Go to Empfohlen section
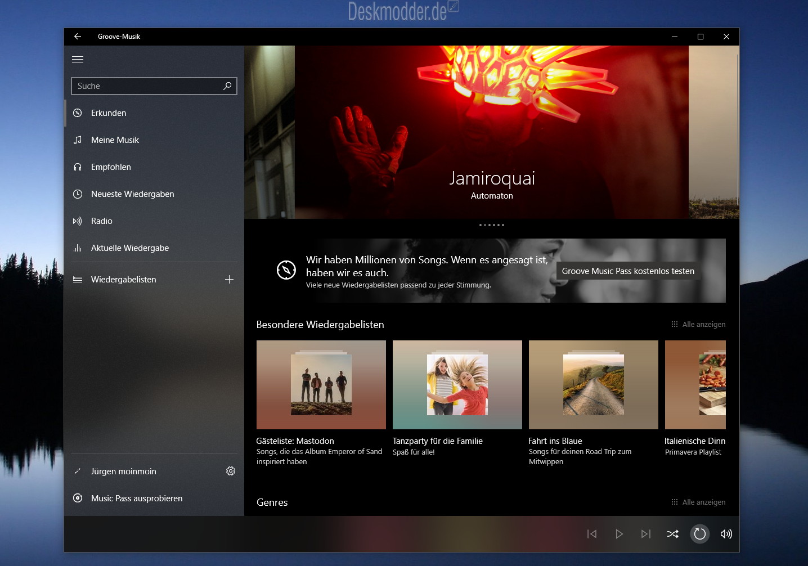The image size is (808, 566). (x=154, y=167)
